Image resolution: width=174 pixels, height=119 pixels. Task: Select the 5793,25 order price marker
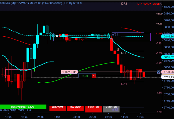pos(168,72)
